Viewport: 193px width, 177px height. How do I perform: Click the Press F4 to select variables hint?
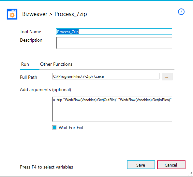click(x=46, y=167)
